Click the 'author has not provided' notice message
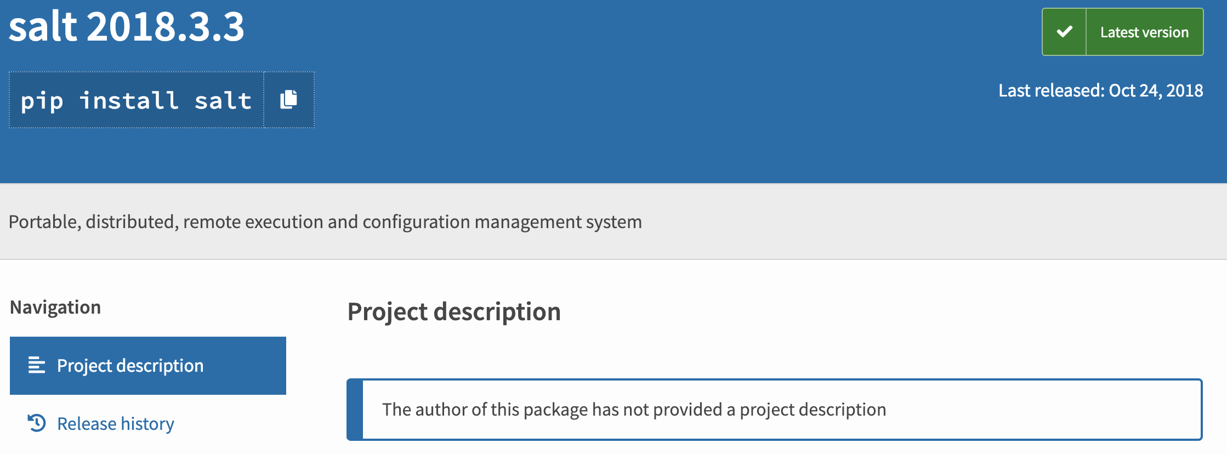The width and height of the screenshot is (1227, 454). tap(634, 410)
